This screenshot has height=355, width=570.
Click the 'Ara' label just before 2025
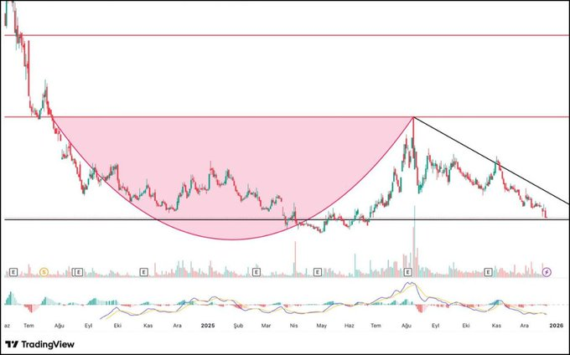tap(177, 326)
